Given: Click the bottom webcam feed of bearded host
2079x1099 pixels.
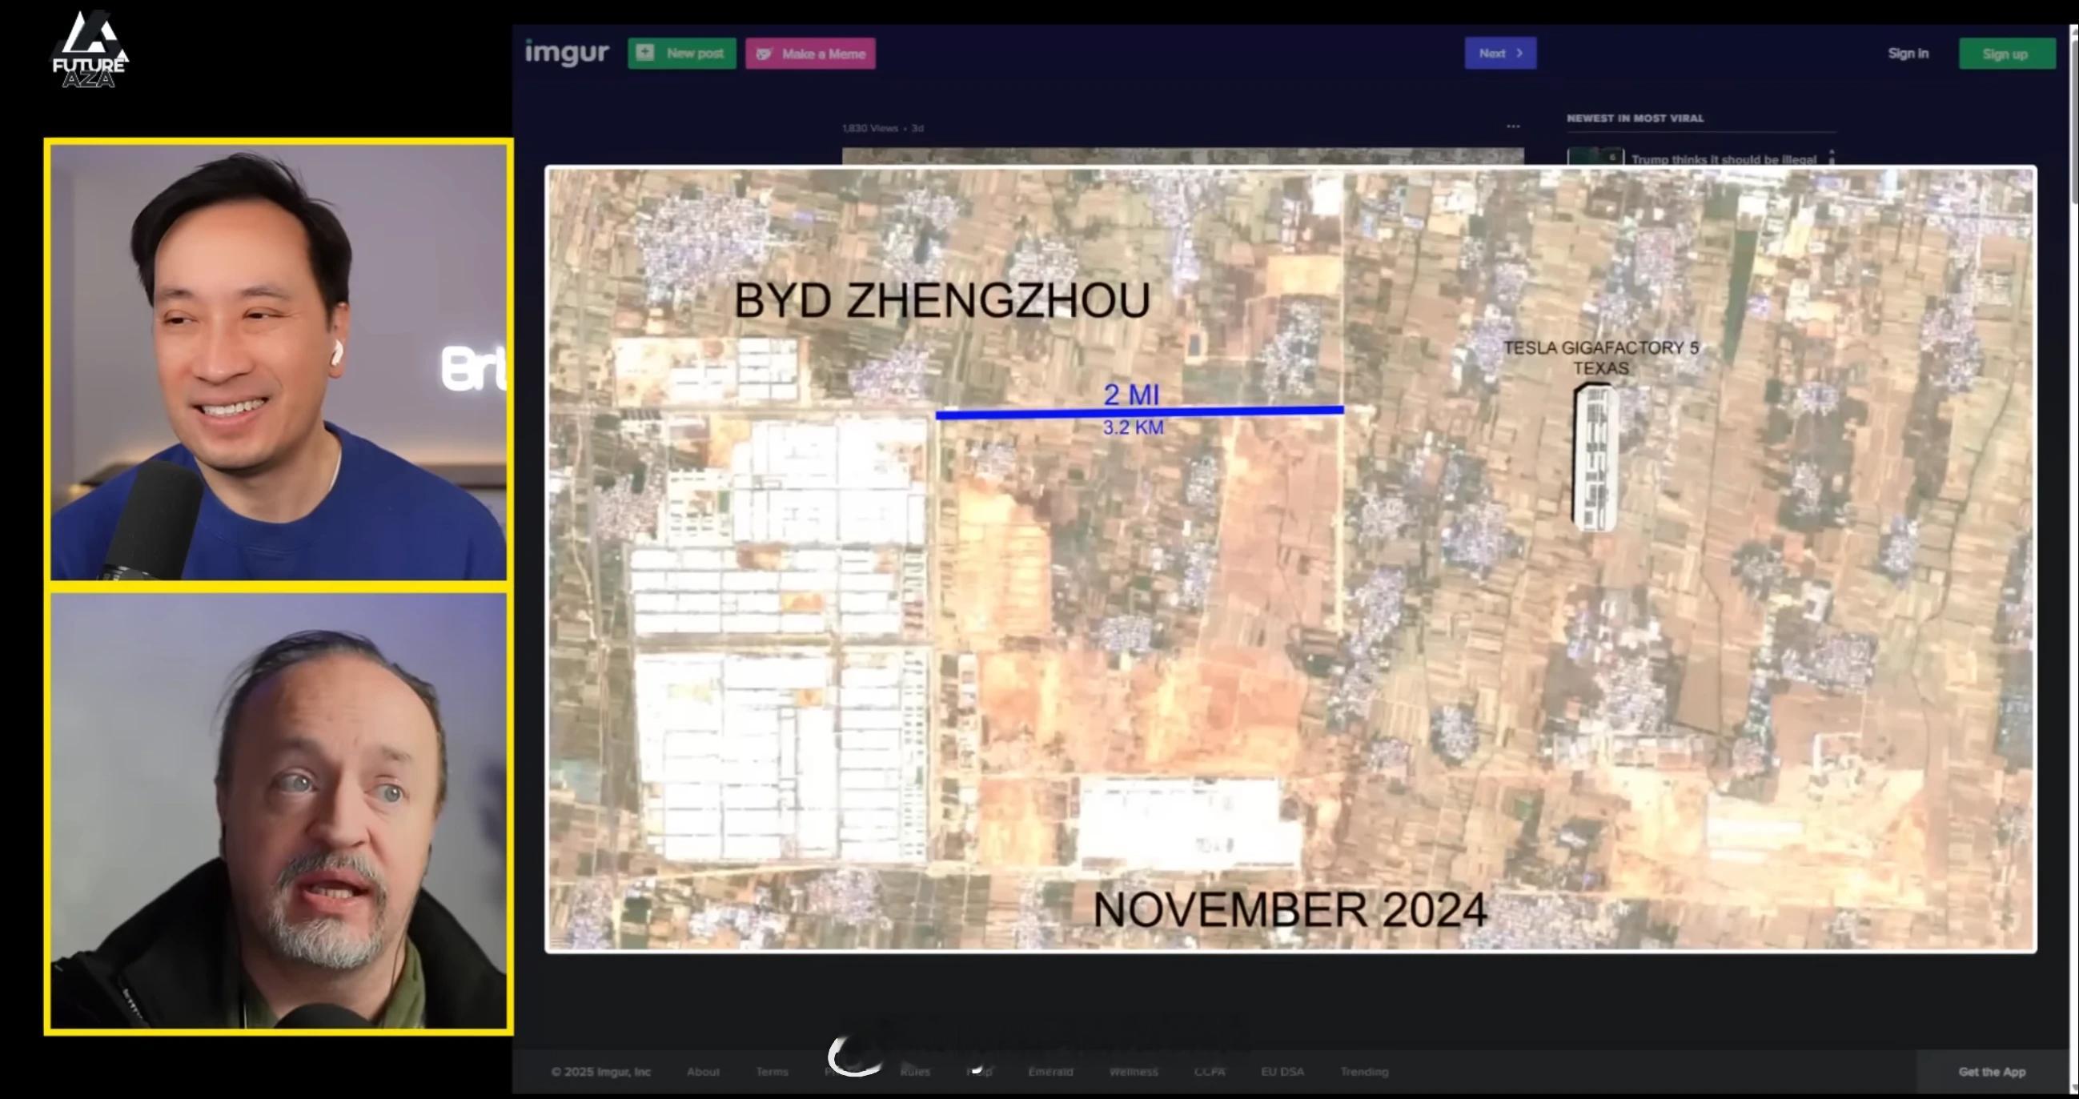Looking at the screenshot, I should coord(279,811).
